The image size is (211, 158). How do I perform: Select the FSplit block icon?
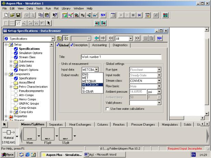pyautogui.click(x=48, y=134)
